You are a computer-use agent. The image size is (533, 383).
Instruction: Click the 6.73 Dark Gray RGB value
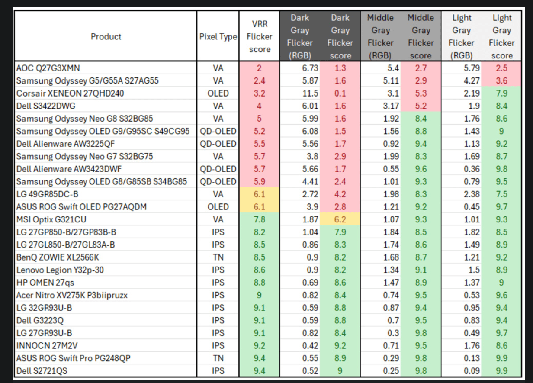pyautogui.click(x=300, y=68)
